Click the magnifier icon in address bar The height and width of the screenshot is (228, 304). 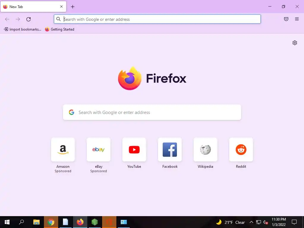pyautogui.click(x=58, y=19)
